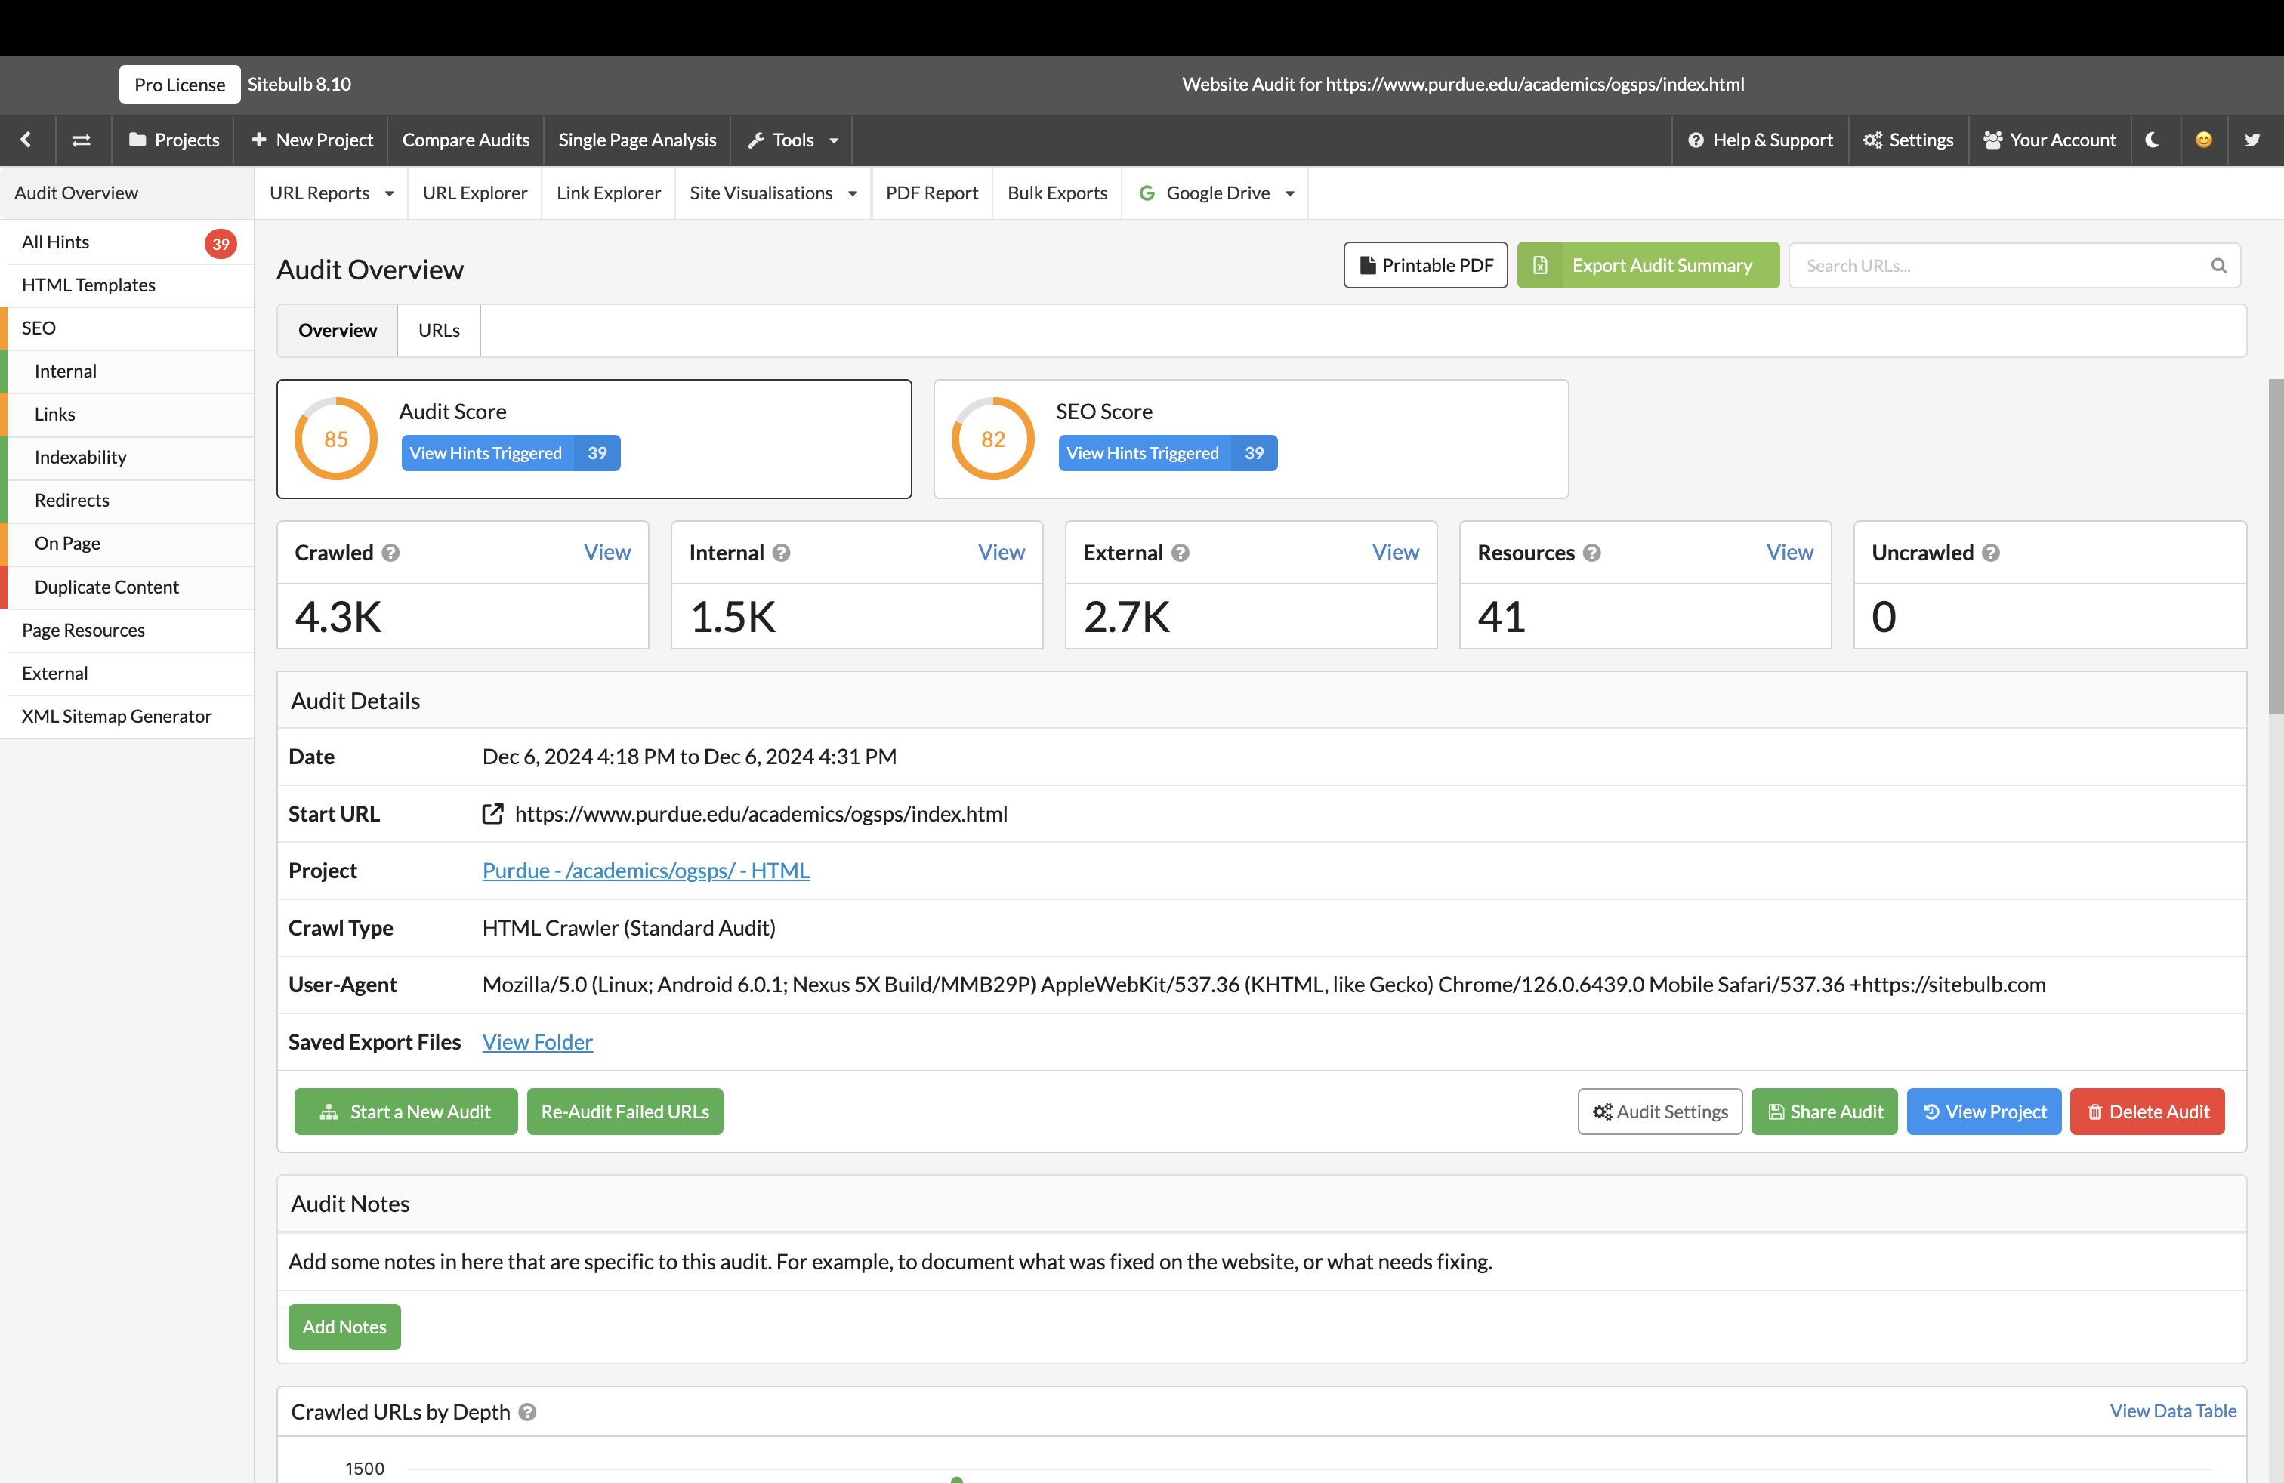
Task: Open Link Explorer
Action: tap(609, 193)
